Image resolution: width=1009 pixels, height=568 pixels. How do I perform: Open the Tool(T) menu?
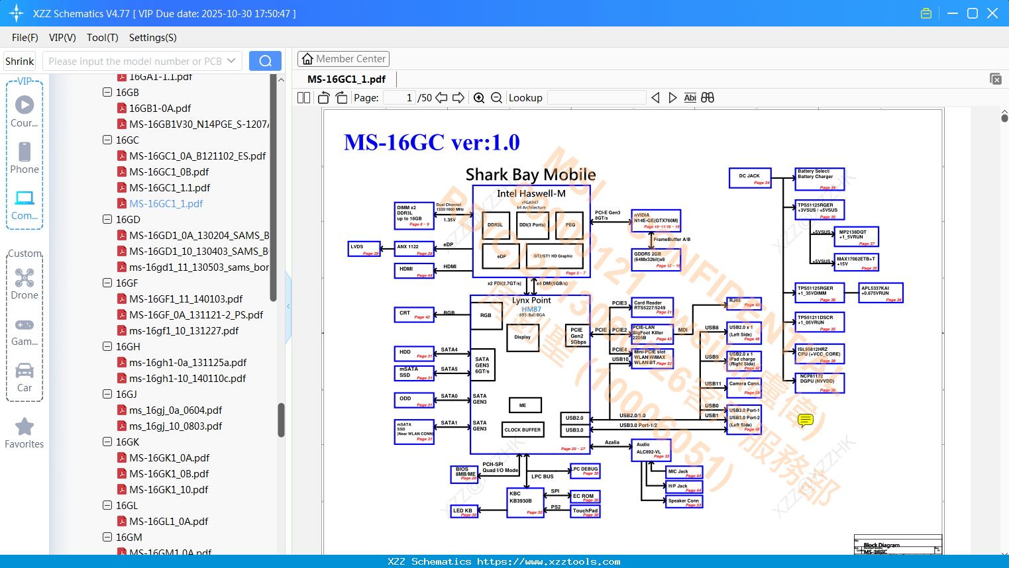tap(103, 38)
